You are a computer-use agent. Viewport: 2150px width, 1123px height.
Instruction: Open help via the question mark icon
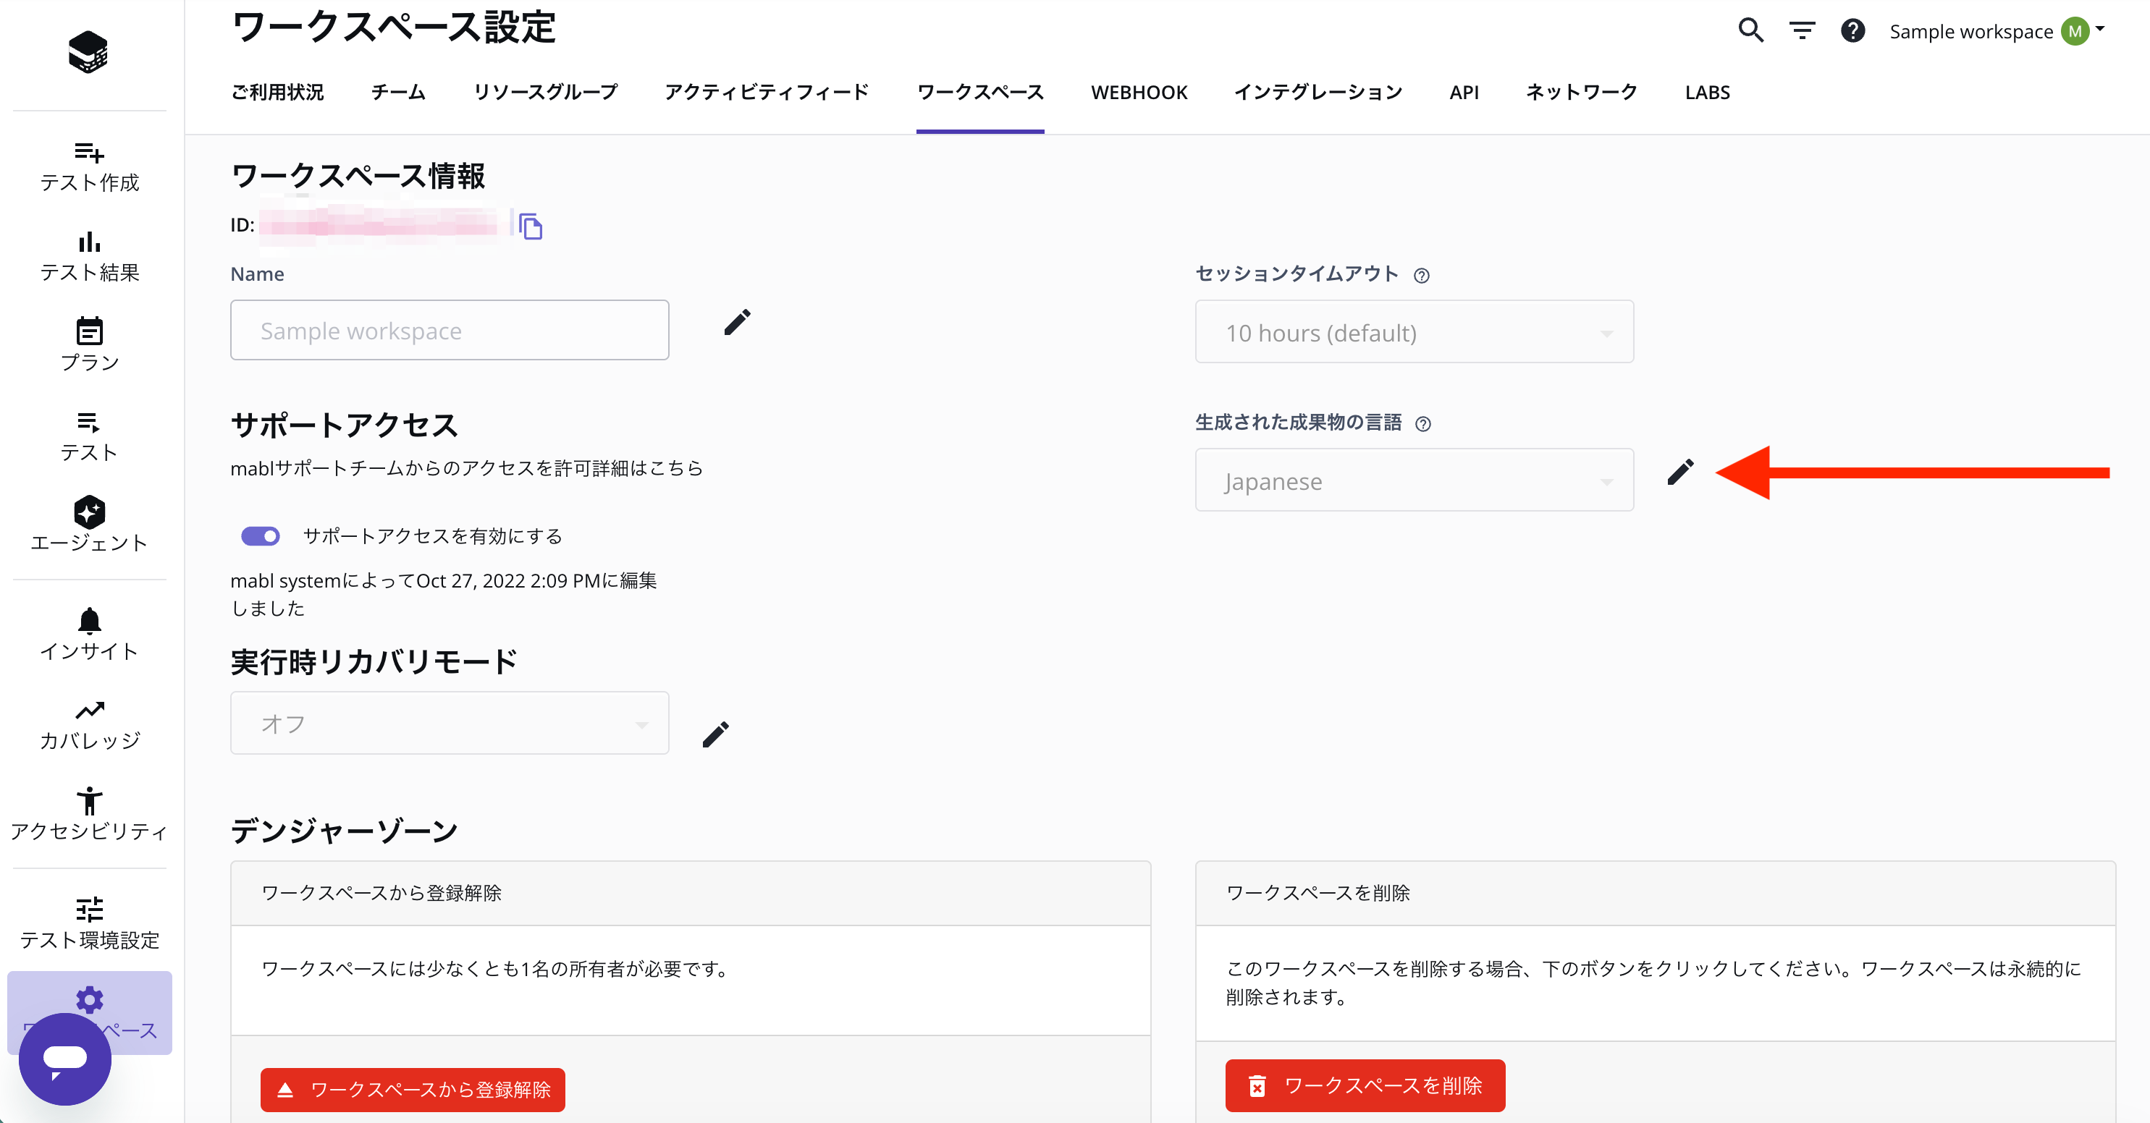click(x=1854, y=31)
